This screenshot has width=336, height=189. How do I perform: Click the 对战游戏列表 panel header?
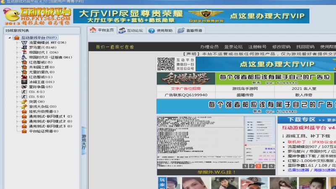click(x=42, y=31)
